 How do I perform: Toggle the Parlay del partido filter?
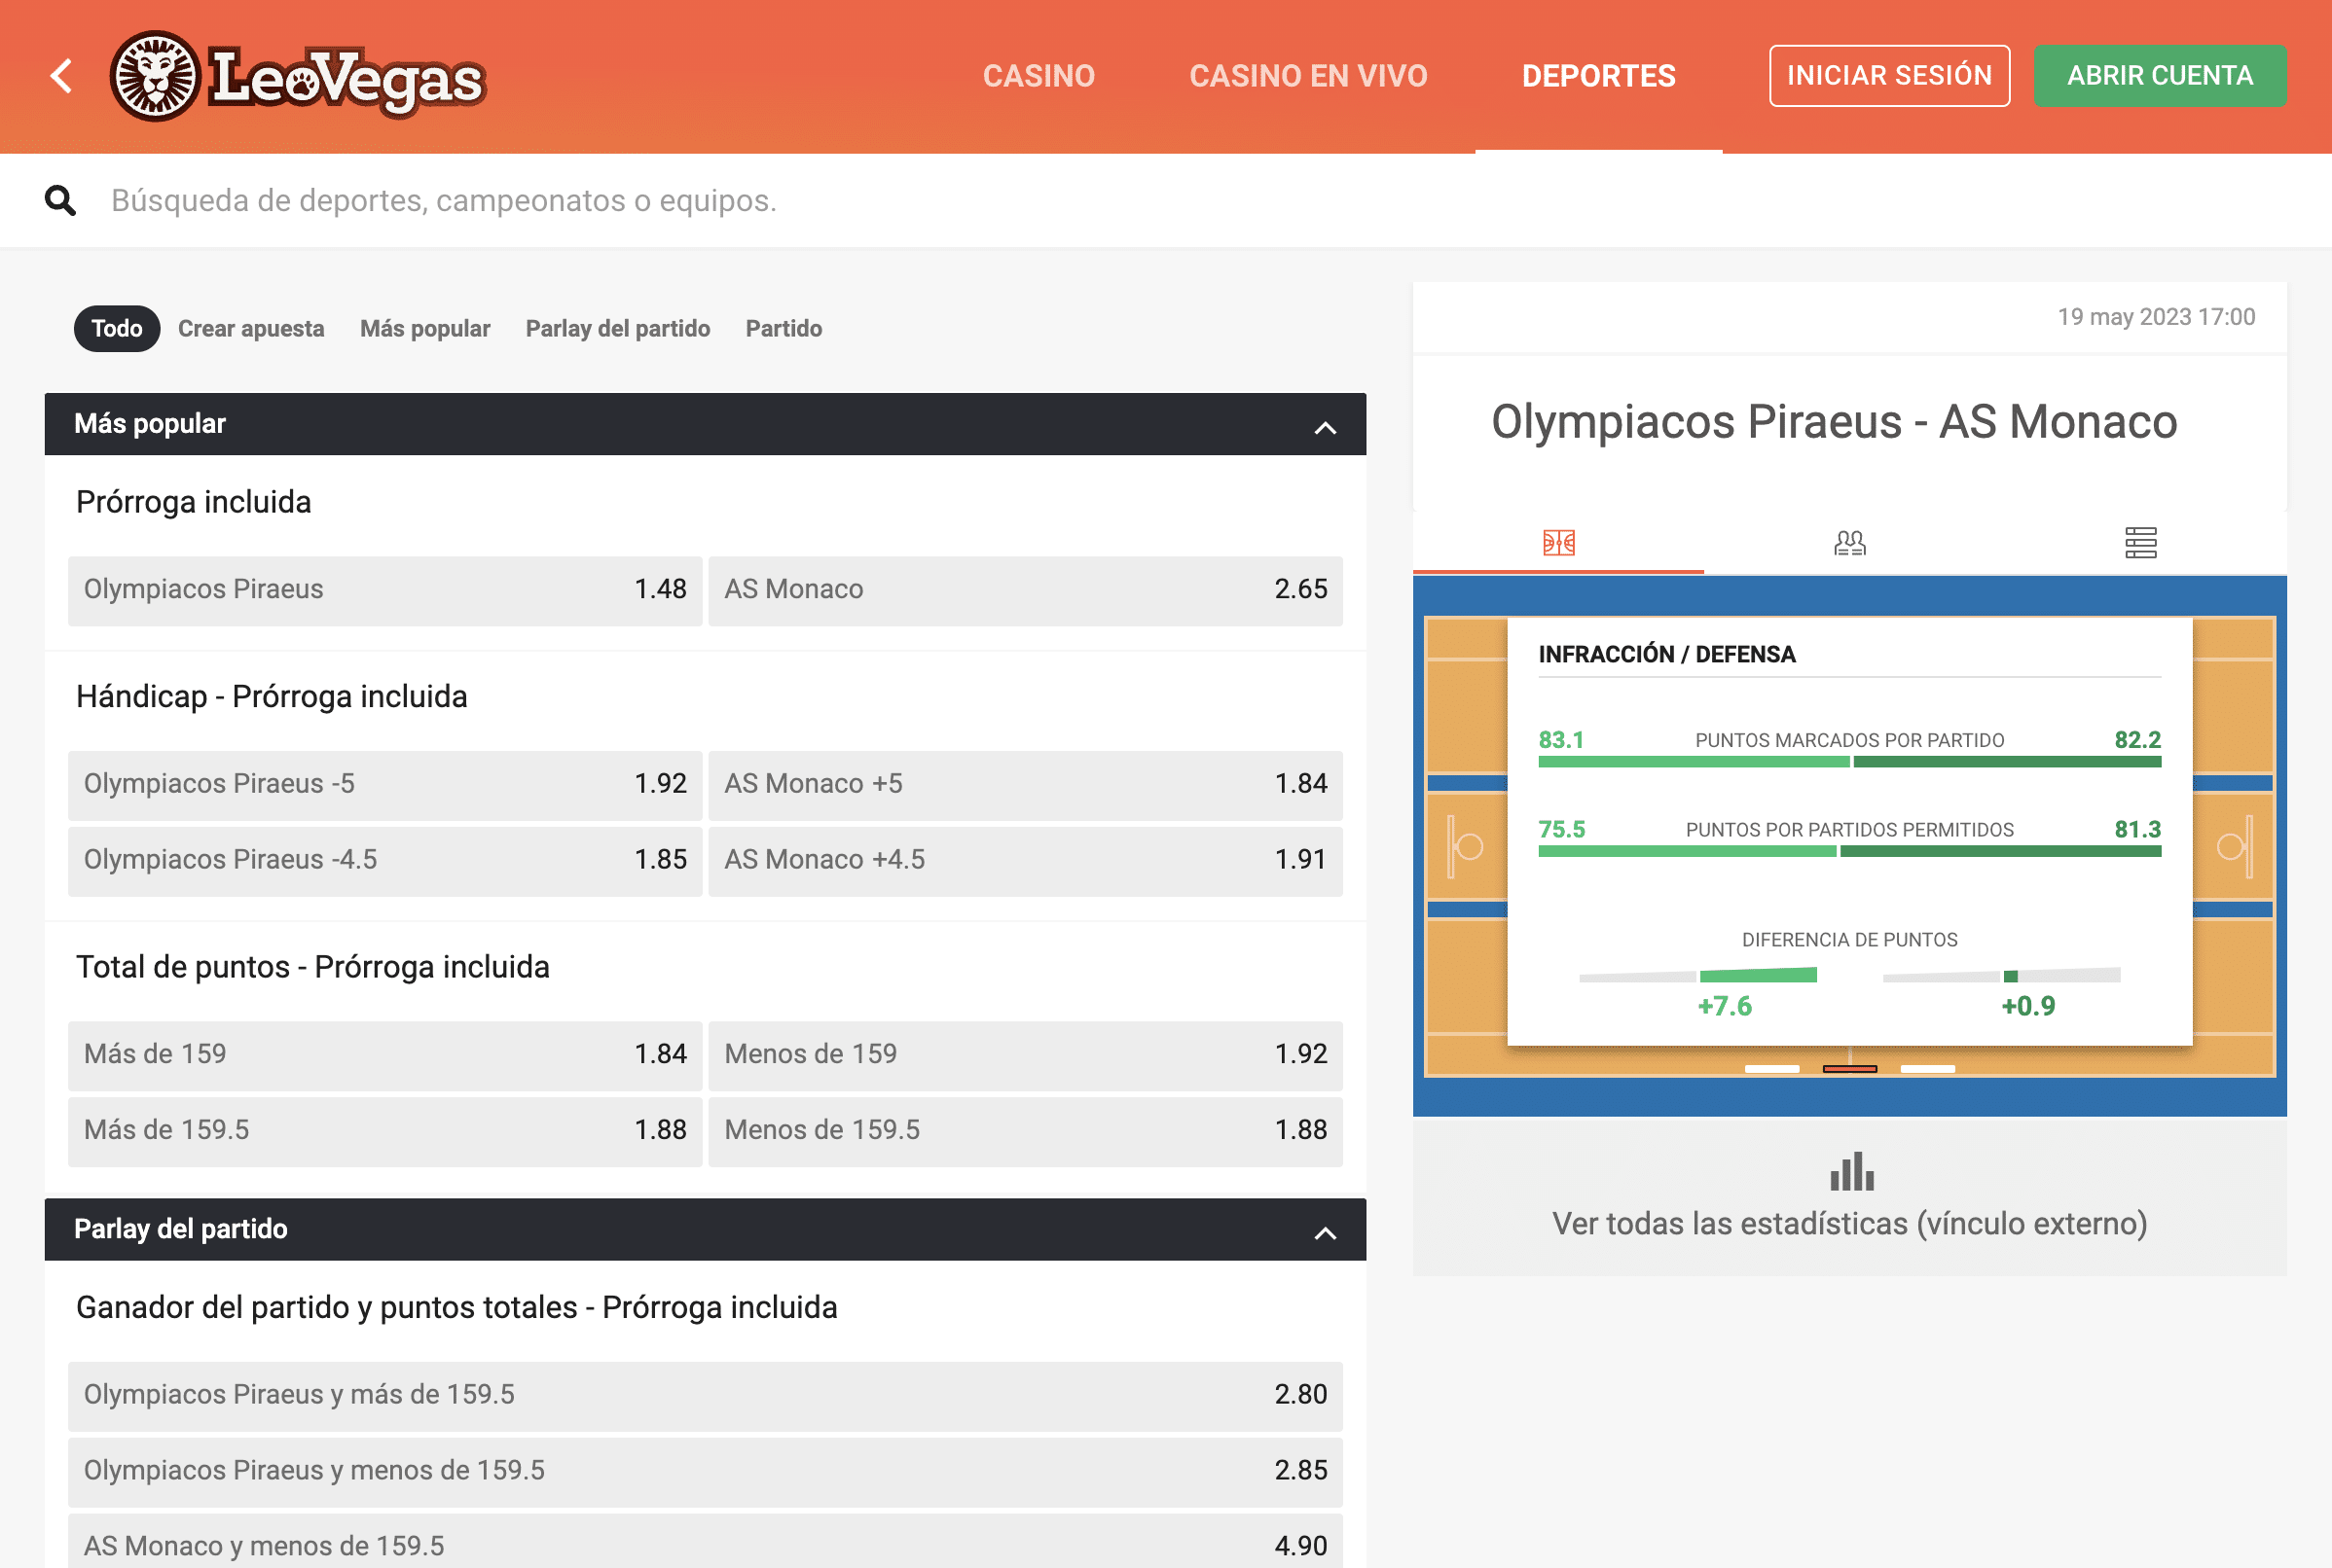pyautogui.click(x=616, y=327)
